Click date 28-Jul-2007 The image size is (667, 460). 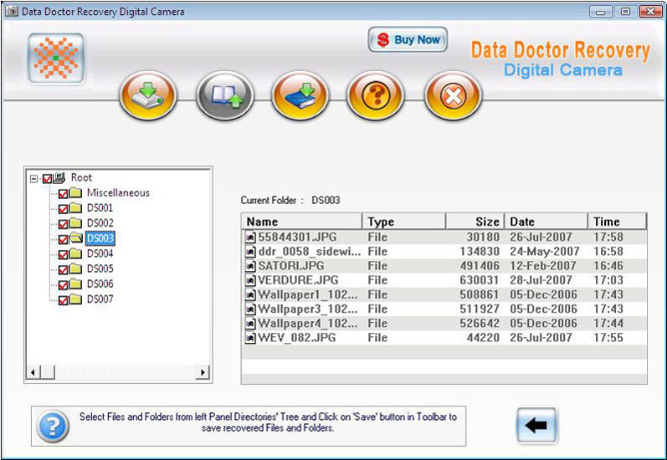(541, 280)
